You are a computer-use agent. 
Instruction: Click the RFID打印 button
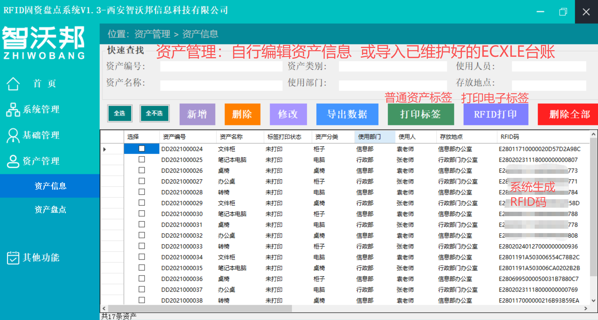pyautogui.click(x=496, y=115)
